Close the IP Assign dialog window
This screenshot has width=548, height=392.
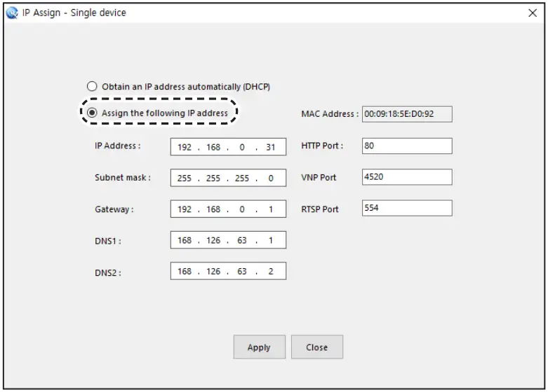(x=533, y=13)
